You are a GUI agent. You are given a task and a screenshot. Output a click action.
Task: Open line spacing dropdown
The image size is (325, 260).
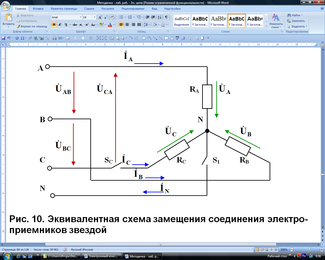click(147, 25)
